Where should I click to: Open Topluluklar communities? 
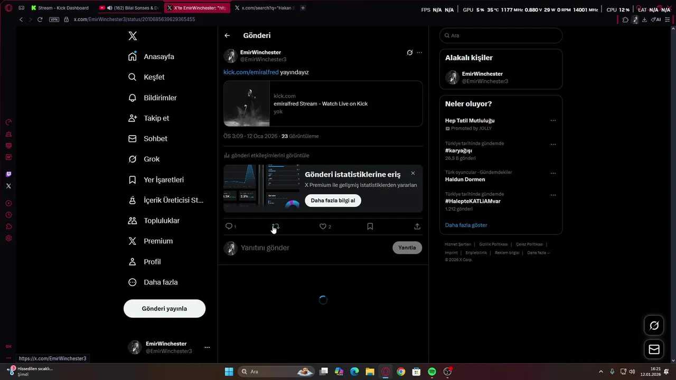pyautogui.click(x=154, y=221)
